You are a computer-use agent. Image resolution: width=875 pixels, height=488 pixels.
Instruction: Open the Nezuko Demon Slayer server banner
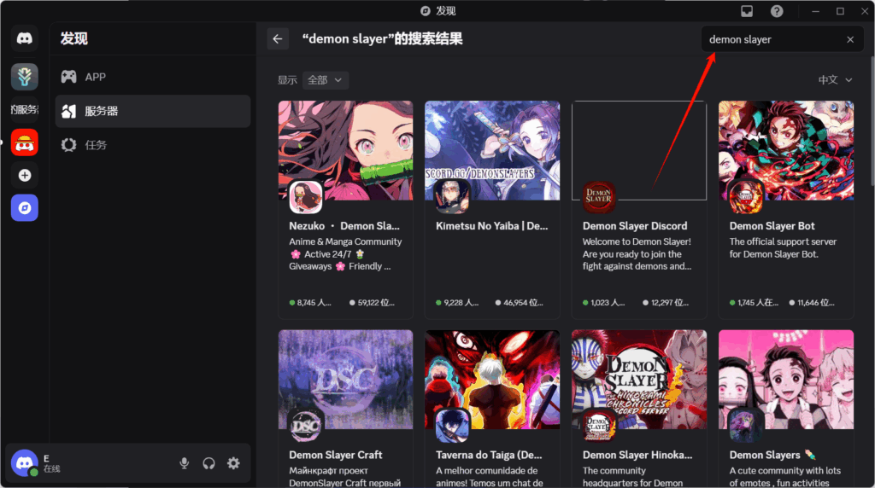(345, 150)
